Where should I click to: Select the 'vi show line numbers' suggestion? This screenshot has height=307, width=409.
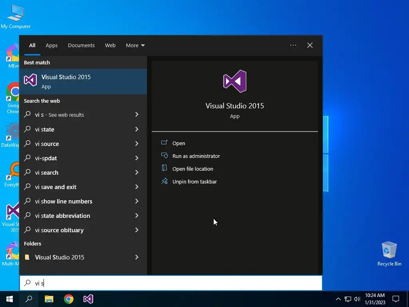coord(64,201)
